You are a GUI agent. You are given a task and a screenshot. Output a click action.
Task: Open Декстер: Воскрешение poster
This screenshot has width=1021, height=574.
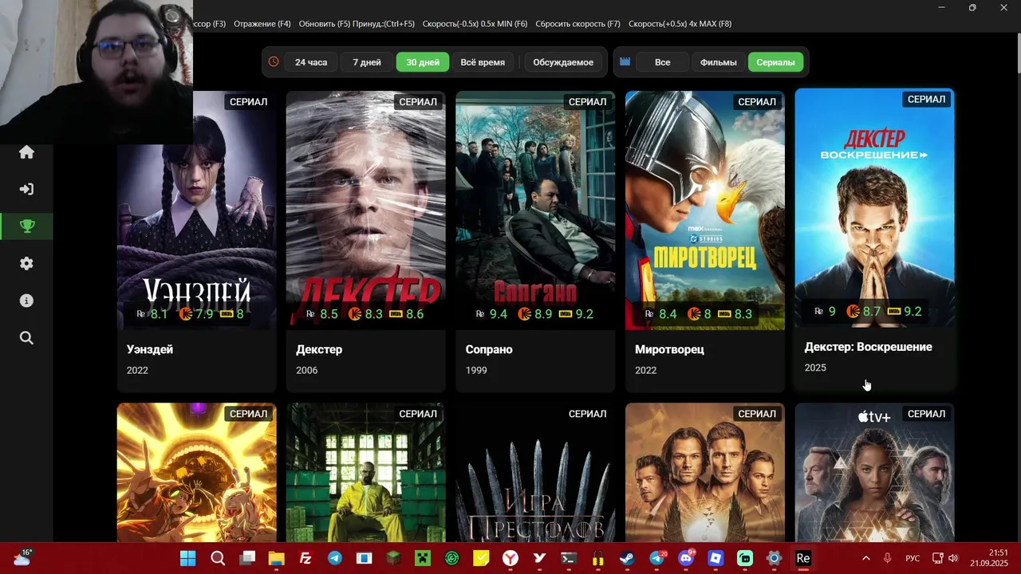pyautogui.click(x=874, y=208)
